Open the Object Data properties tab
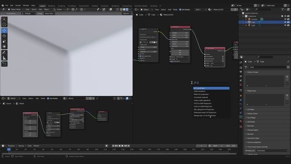Screen dimensions: 291x164 (241, 117)
